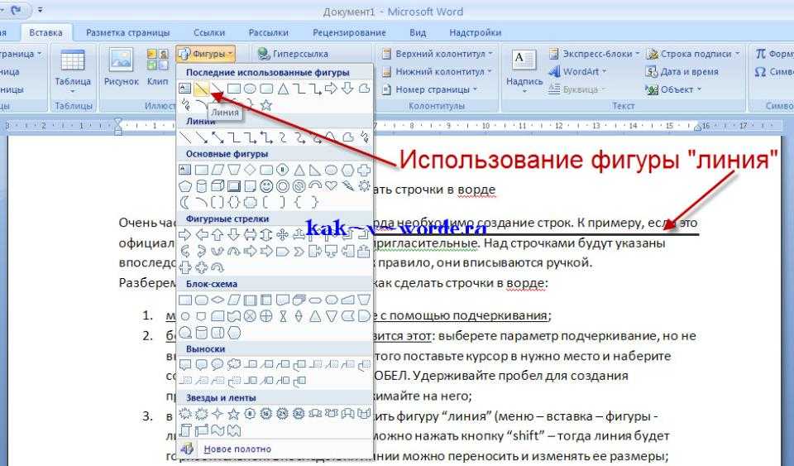794x466 pixels.
Task: Click the right indent marker on ruler
Action: click(x=698, y=127)
